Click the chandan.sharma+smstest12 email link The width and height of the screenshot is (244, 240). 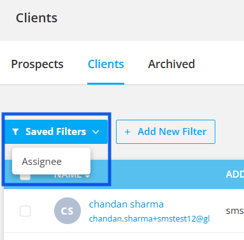[x=149, y=218]
